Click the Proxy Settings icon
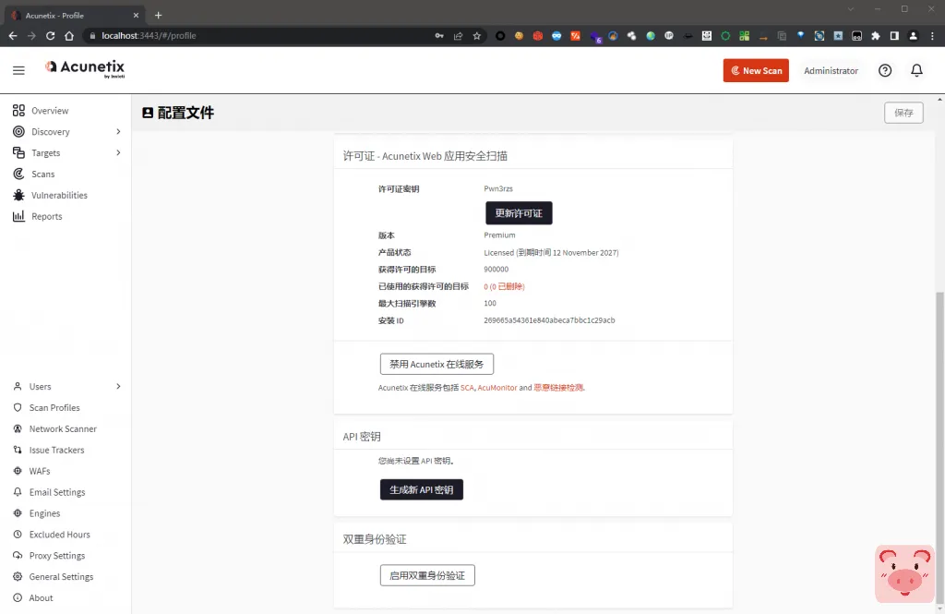 pyautogui.click(x=18, y=555)
